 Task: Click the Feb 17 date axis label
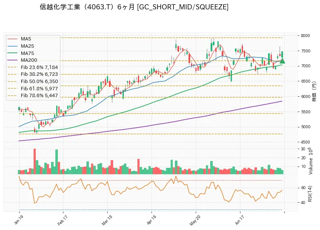[62, 220]
